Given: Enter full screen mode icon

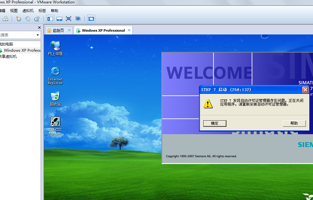Looking at the screenshot, I should tap(68, 19).
